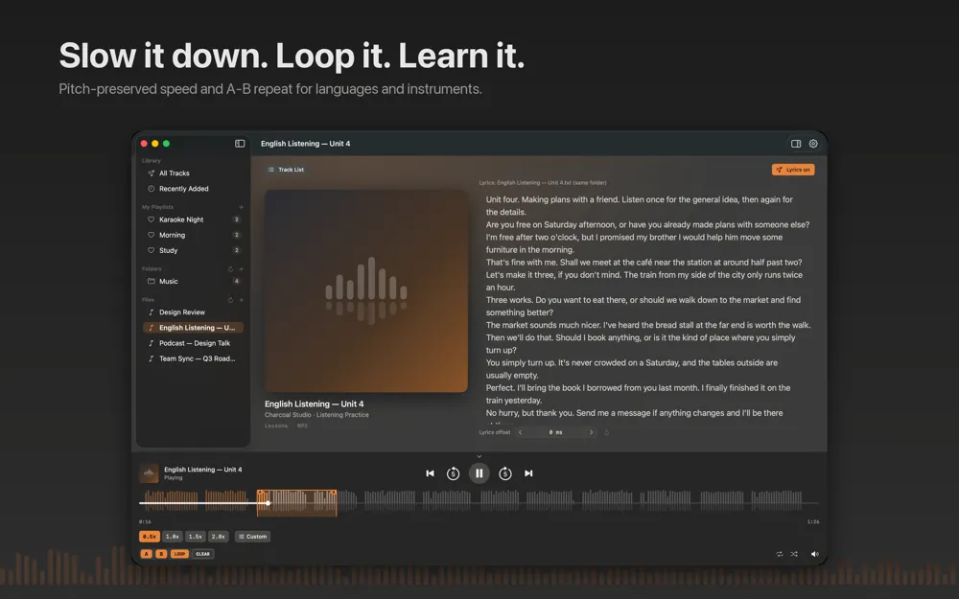Open All Tracks in the Library
The image size is (959, 599).
click(193, 173)
